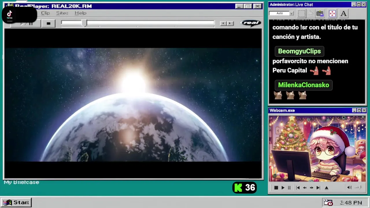
Task: Click the red arrows fullscreen icon in Live Chat
Action: click(332, 13)
